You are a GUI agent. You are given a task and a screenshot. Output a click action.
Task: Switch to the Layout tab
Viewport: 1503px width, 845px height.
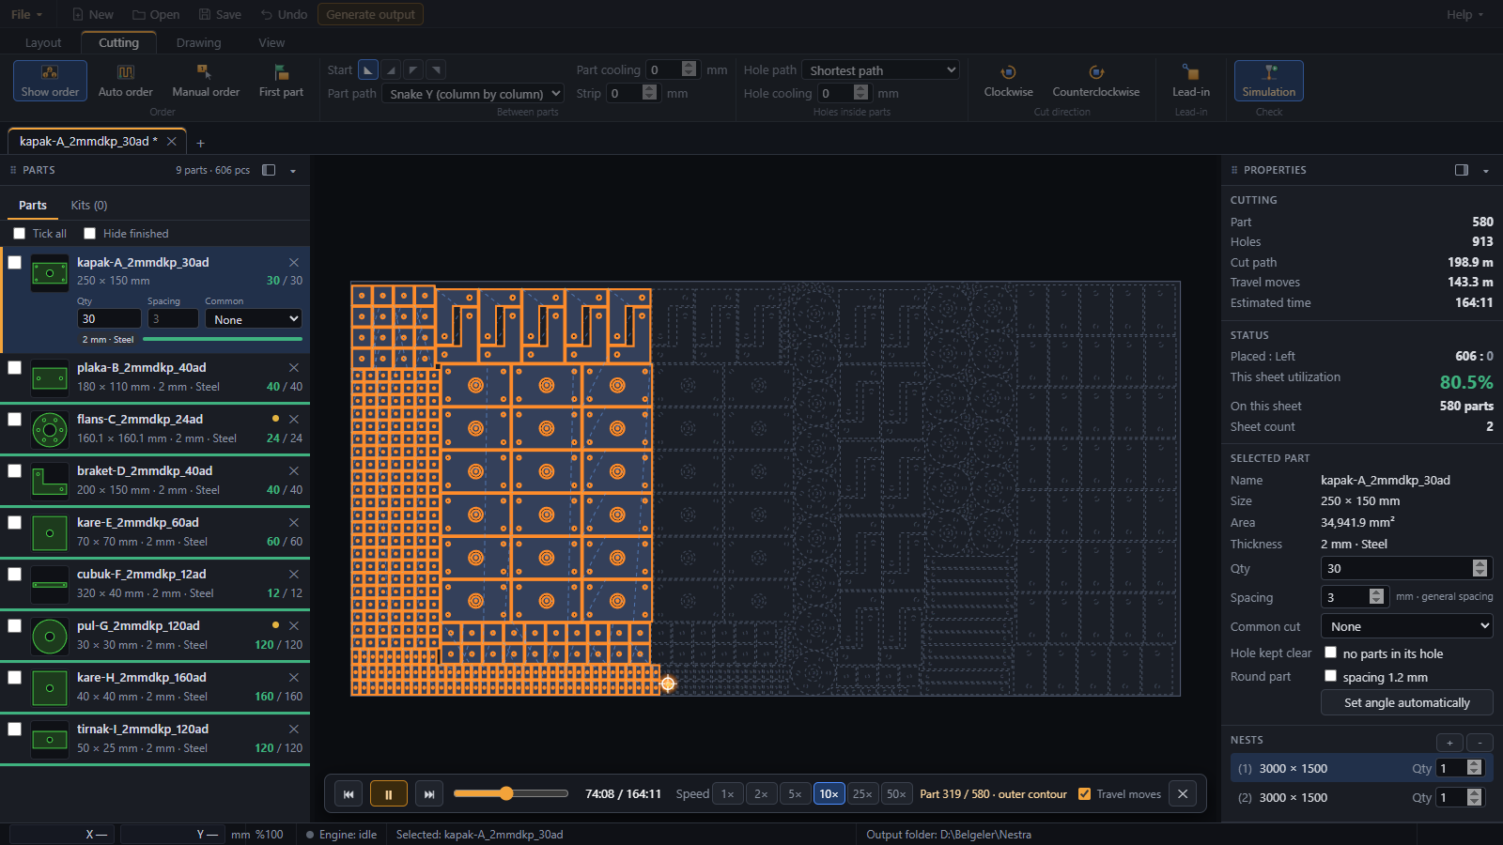[x=43, y=43]
